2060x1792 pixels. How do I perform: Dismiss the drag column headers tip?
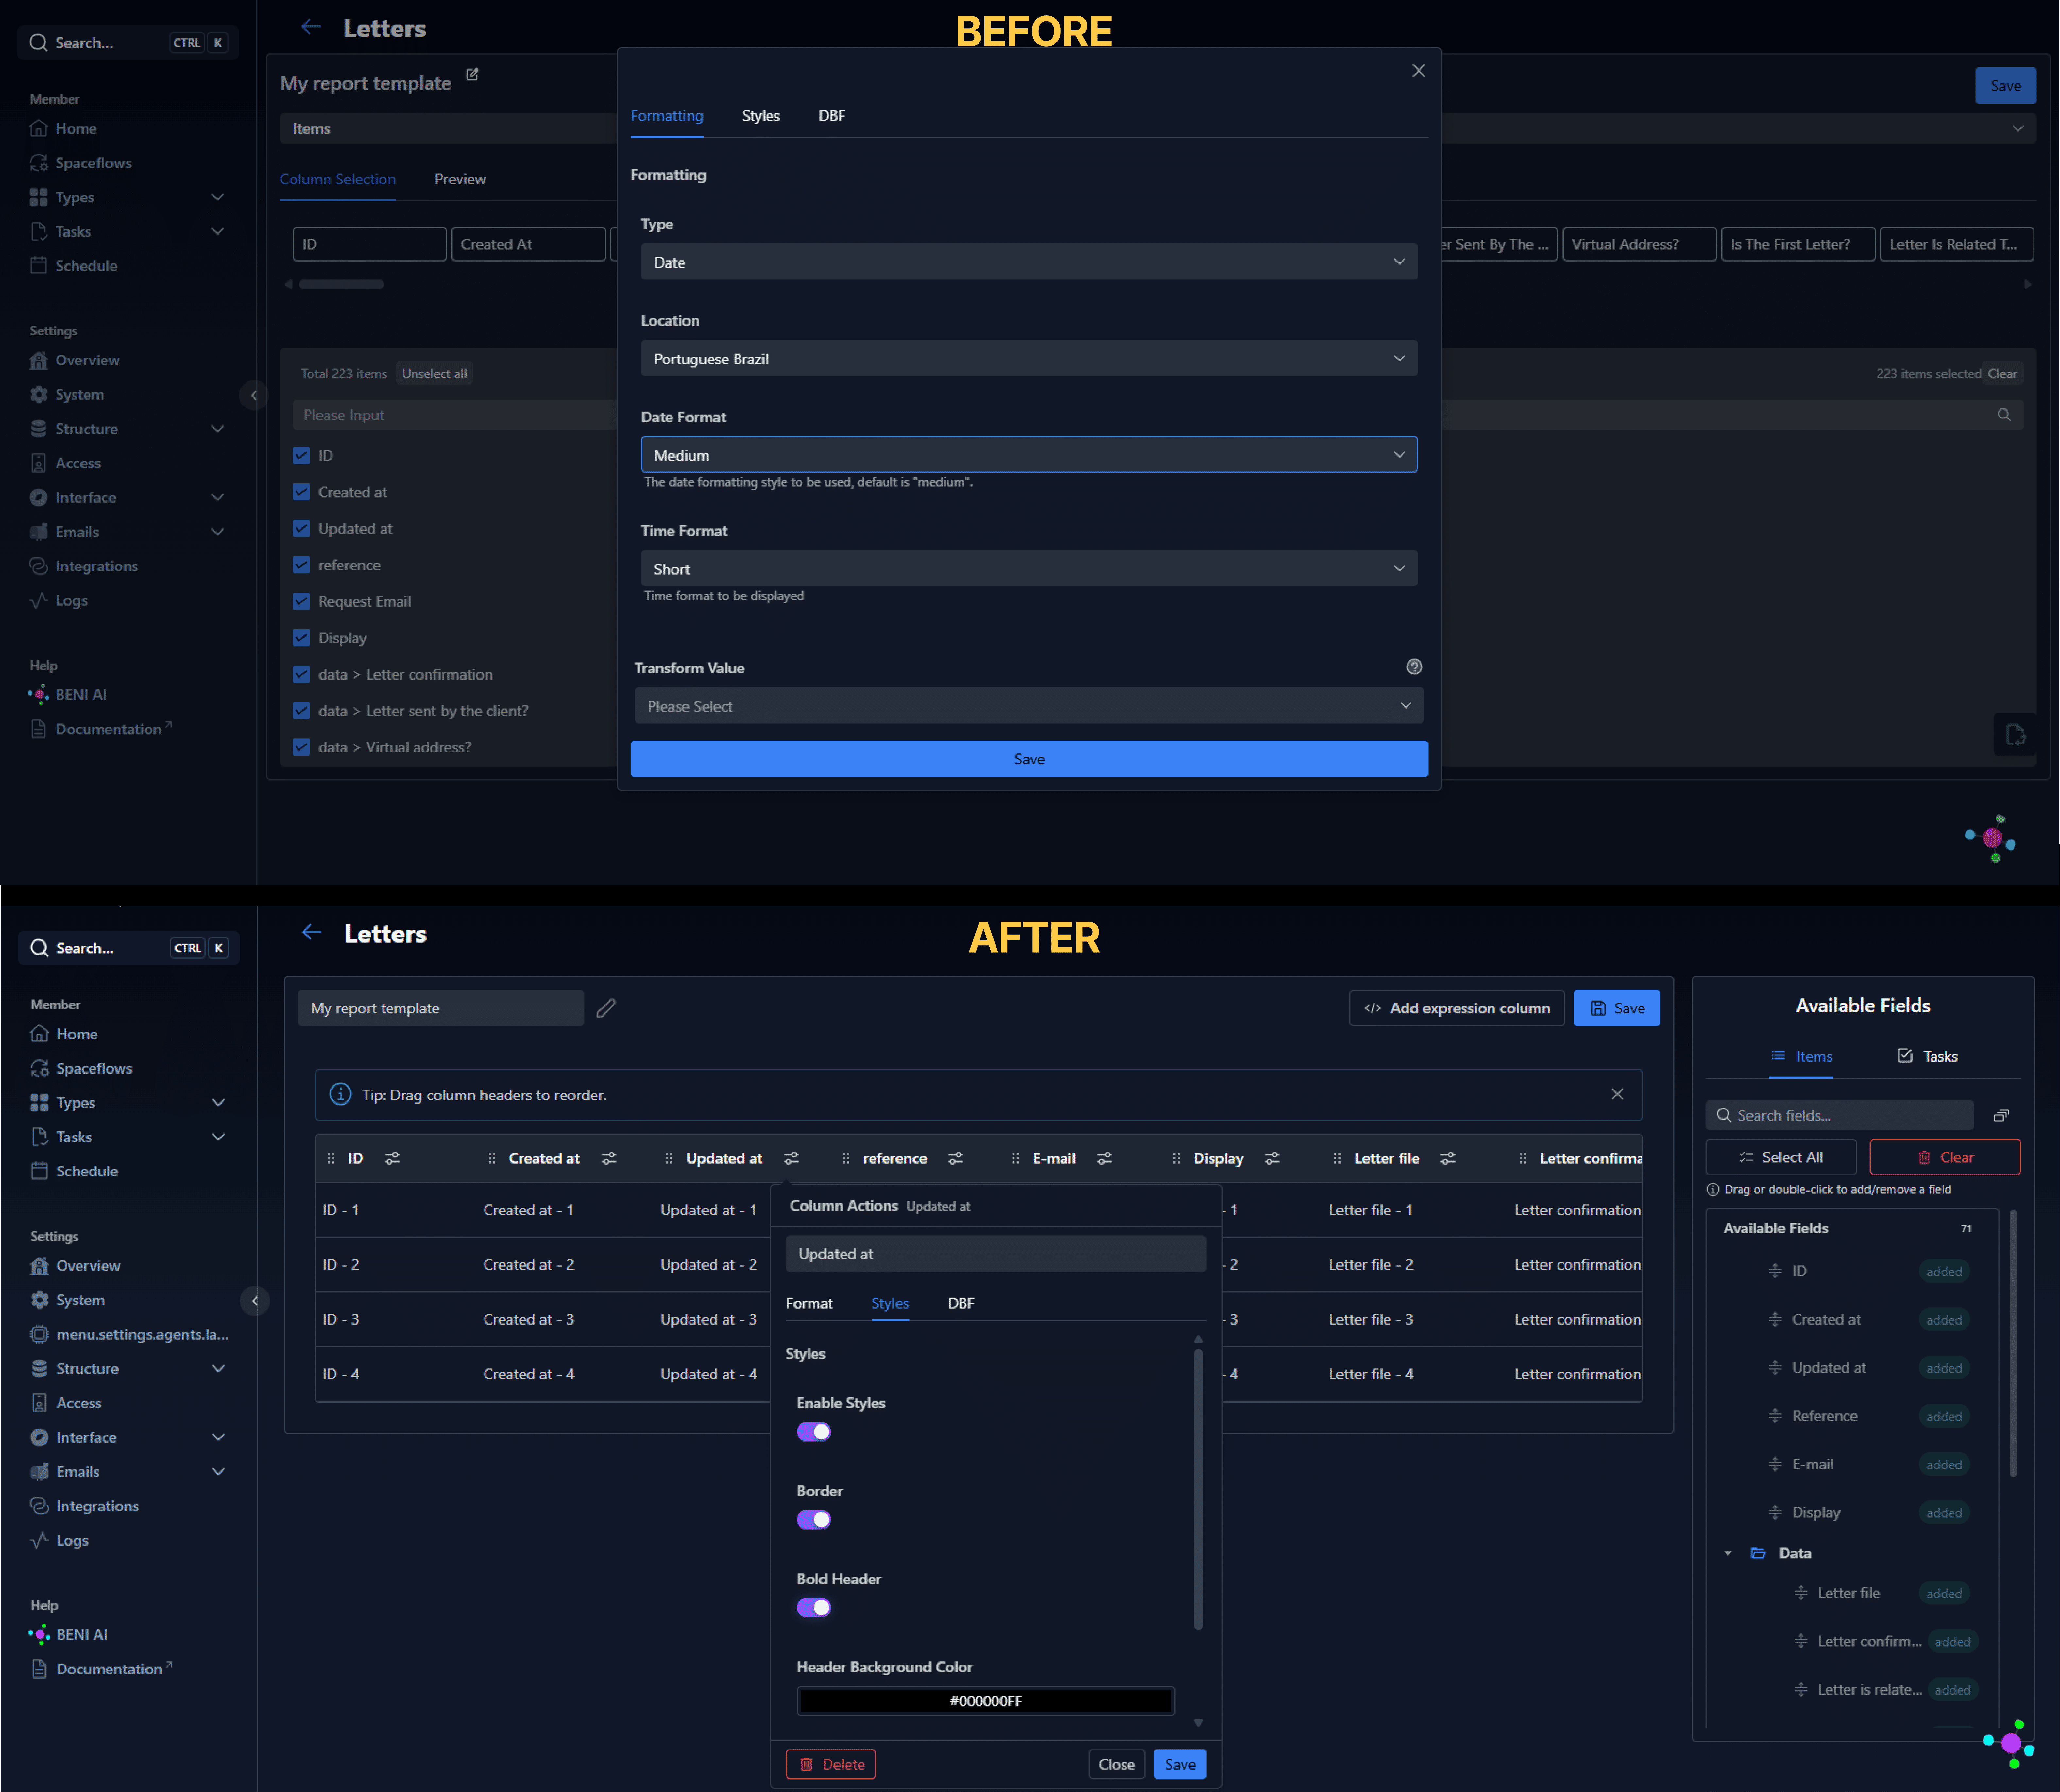tap(1617, 1094)
